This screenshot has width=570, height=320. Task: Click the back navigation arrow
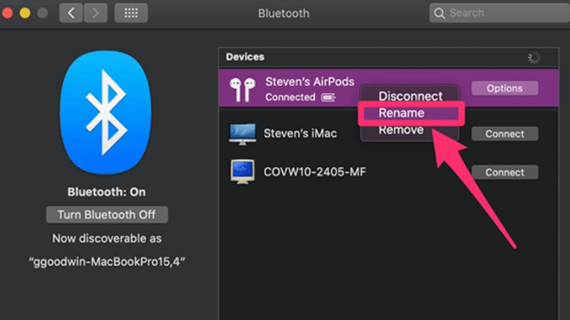71,13
